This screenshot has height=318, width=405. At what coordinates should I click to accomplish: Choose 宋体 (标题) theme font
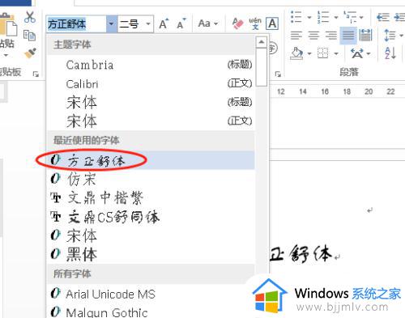pyautogui.click(x=151, y=102)
